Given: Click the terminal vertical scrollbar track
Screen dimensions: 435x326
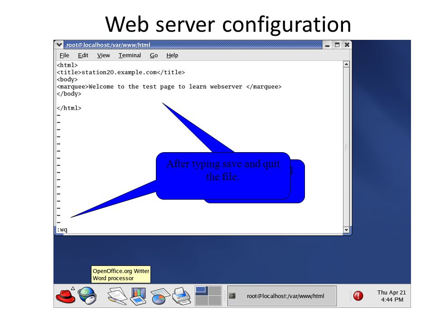Looking at the screenshot, I should [x=346, y=147].
